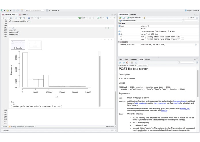Go to next chunk with down arrow icon
200x142 pixels.
pos(94,18)
